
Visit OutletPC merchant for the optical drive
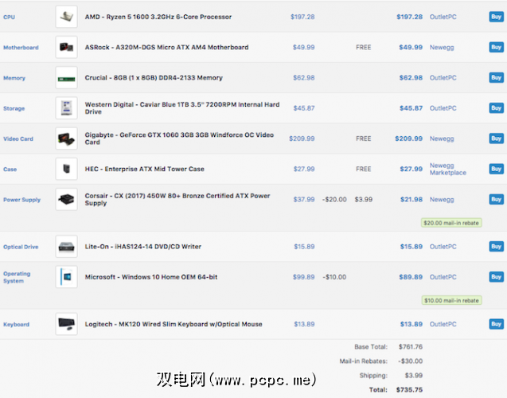point(443,247)
